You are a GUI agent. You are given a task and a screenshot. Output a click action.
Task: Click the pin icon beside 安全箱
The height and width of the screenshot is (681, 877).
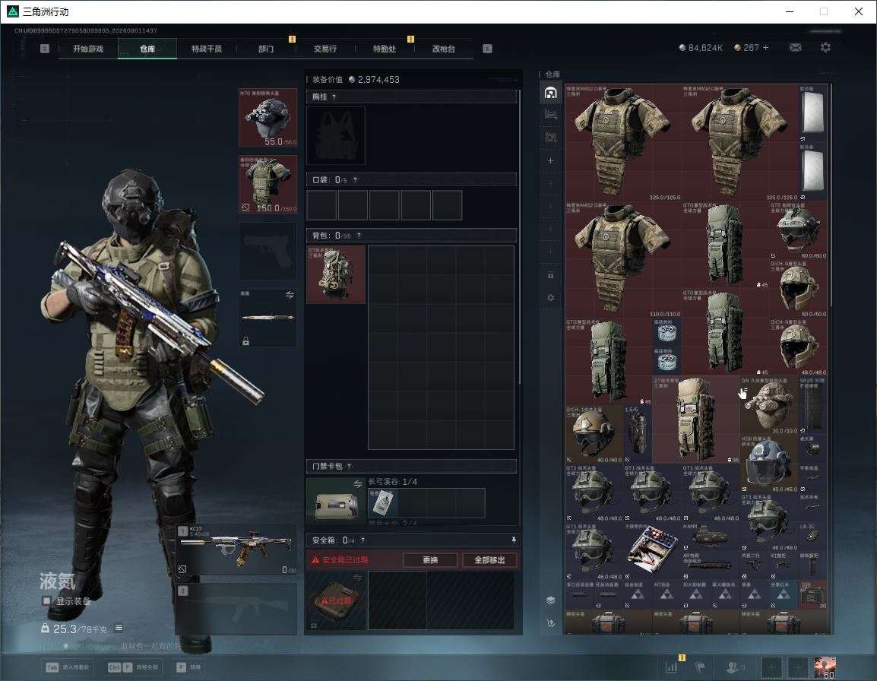click(514, 540)
